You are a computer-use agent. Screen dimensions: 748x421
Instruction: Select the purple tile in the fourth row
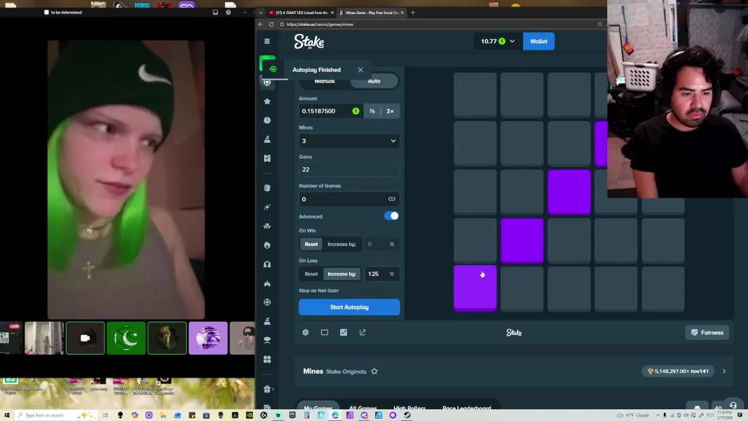tap(522, 240)
